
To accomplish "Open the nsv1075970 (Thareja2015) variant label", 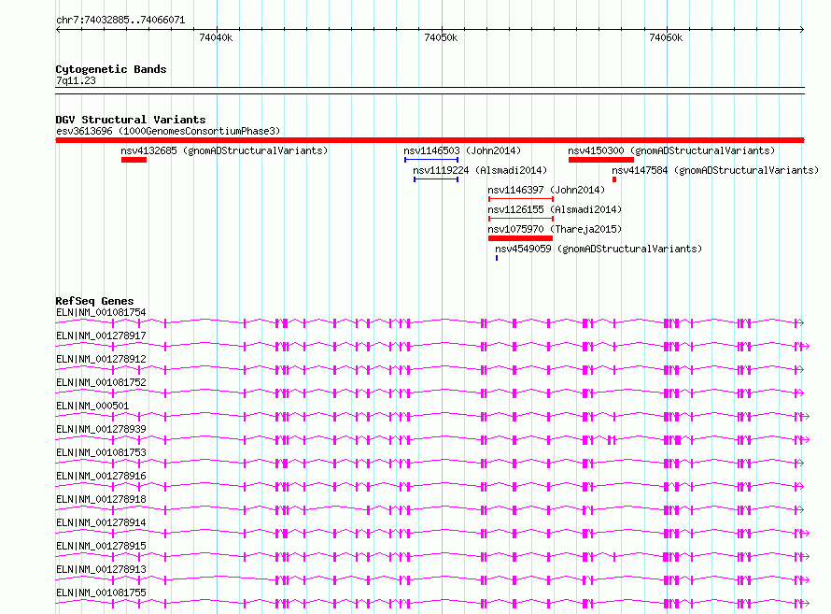I will tap(555, 229).
